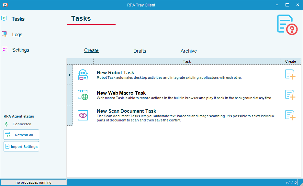Maximize the RPA Tray Client window
This screenshot has width=303, height=186.
pos(287,5)
